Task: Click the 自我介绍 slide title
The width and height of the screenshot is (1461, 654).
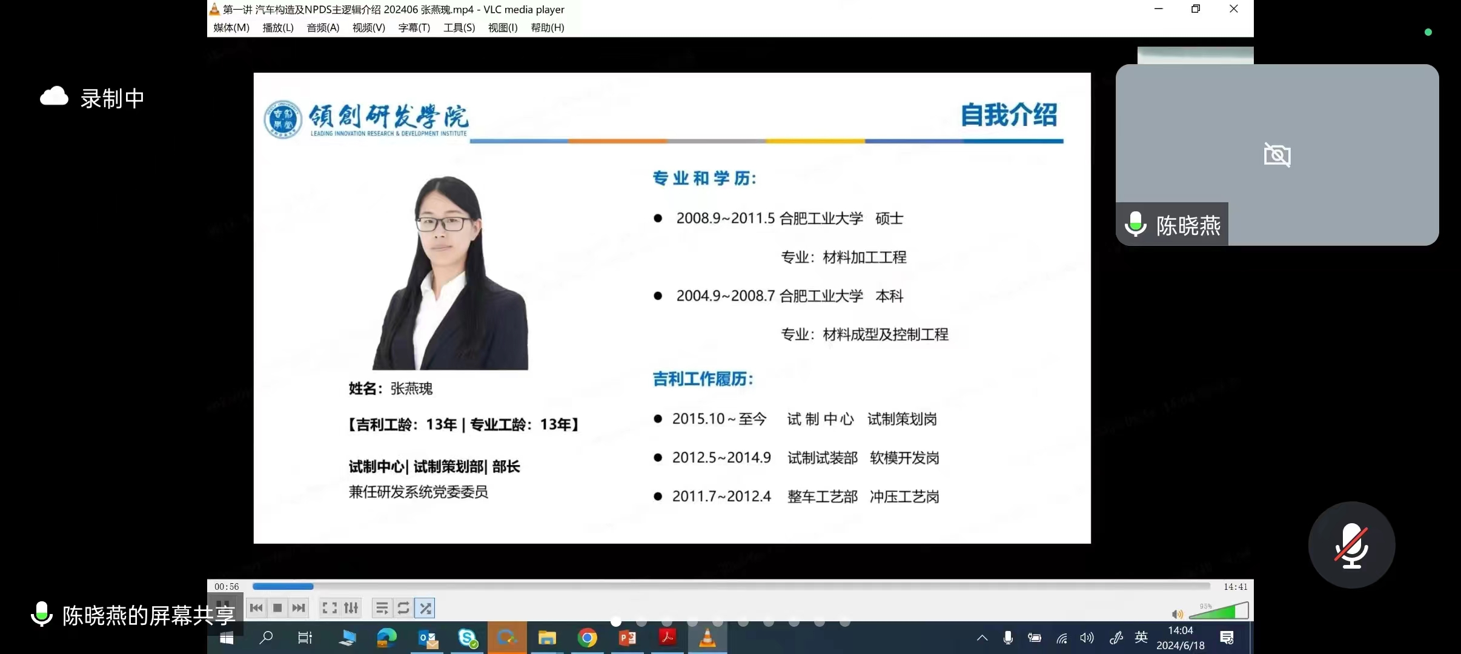Action: pyautogui.click(x=1009, y=115)
